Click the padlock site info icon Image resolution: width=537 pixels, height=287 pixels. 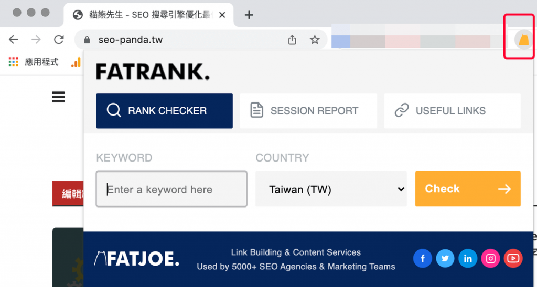tap(87, 40)
